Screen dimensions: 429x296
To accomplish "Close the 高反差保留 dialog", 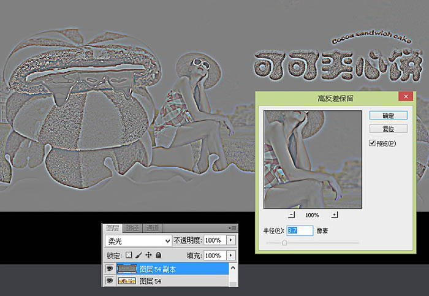I will [x=406, y=96].
